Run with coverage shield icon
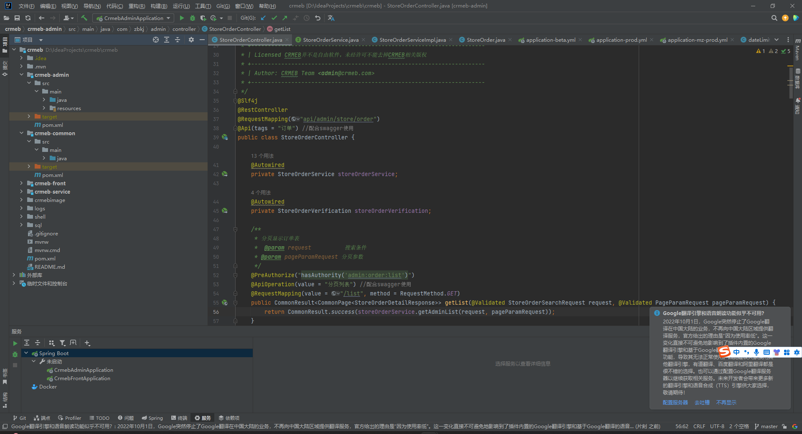Image resolution: width=802 pixels, height=434 pixels. pyautogui.click(x=203, y=18)
